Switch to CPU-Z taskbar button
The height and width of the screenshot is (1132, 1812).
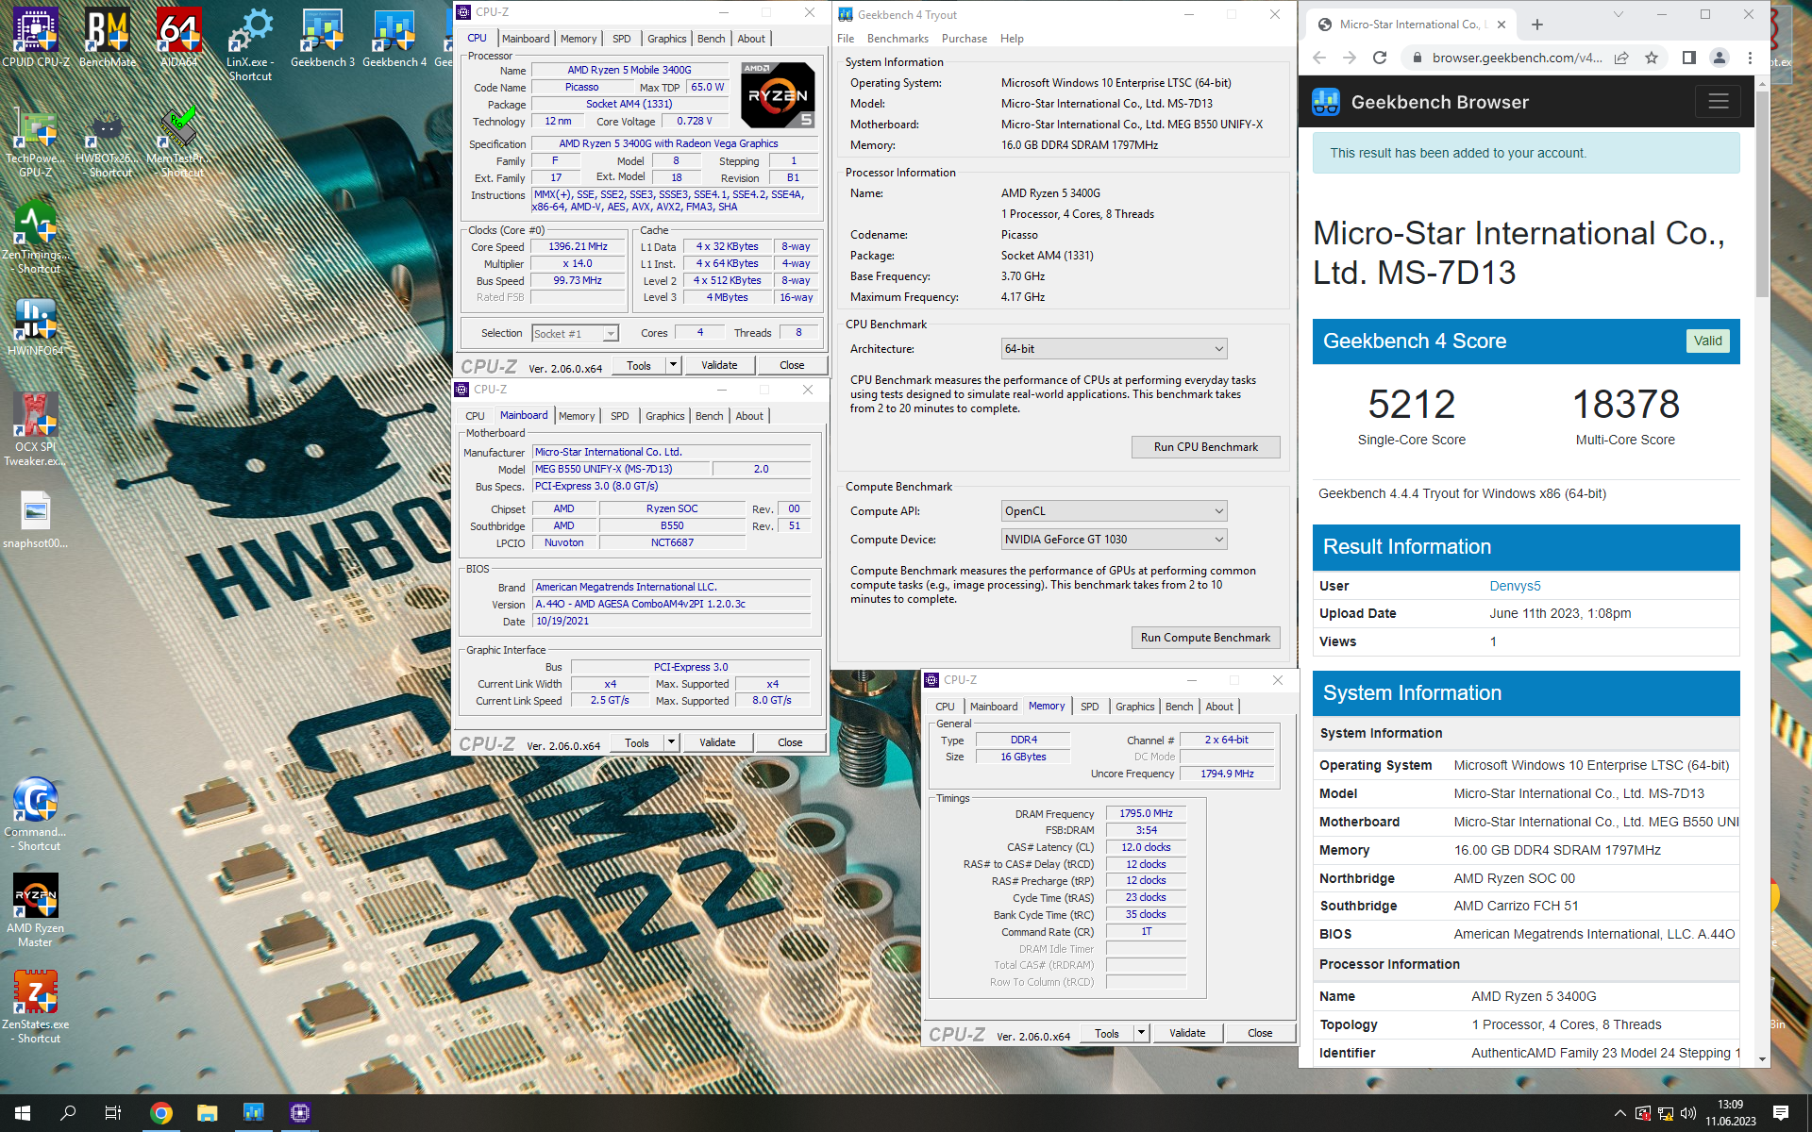(300, 1113)
